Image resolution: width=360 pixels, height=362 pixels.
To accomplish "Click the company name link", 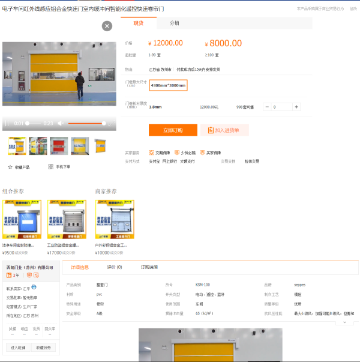I will (x=30, y=267).
